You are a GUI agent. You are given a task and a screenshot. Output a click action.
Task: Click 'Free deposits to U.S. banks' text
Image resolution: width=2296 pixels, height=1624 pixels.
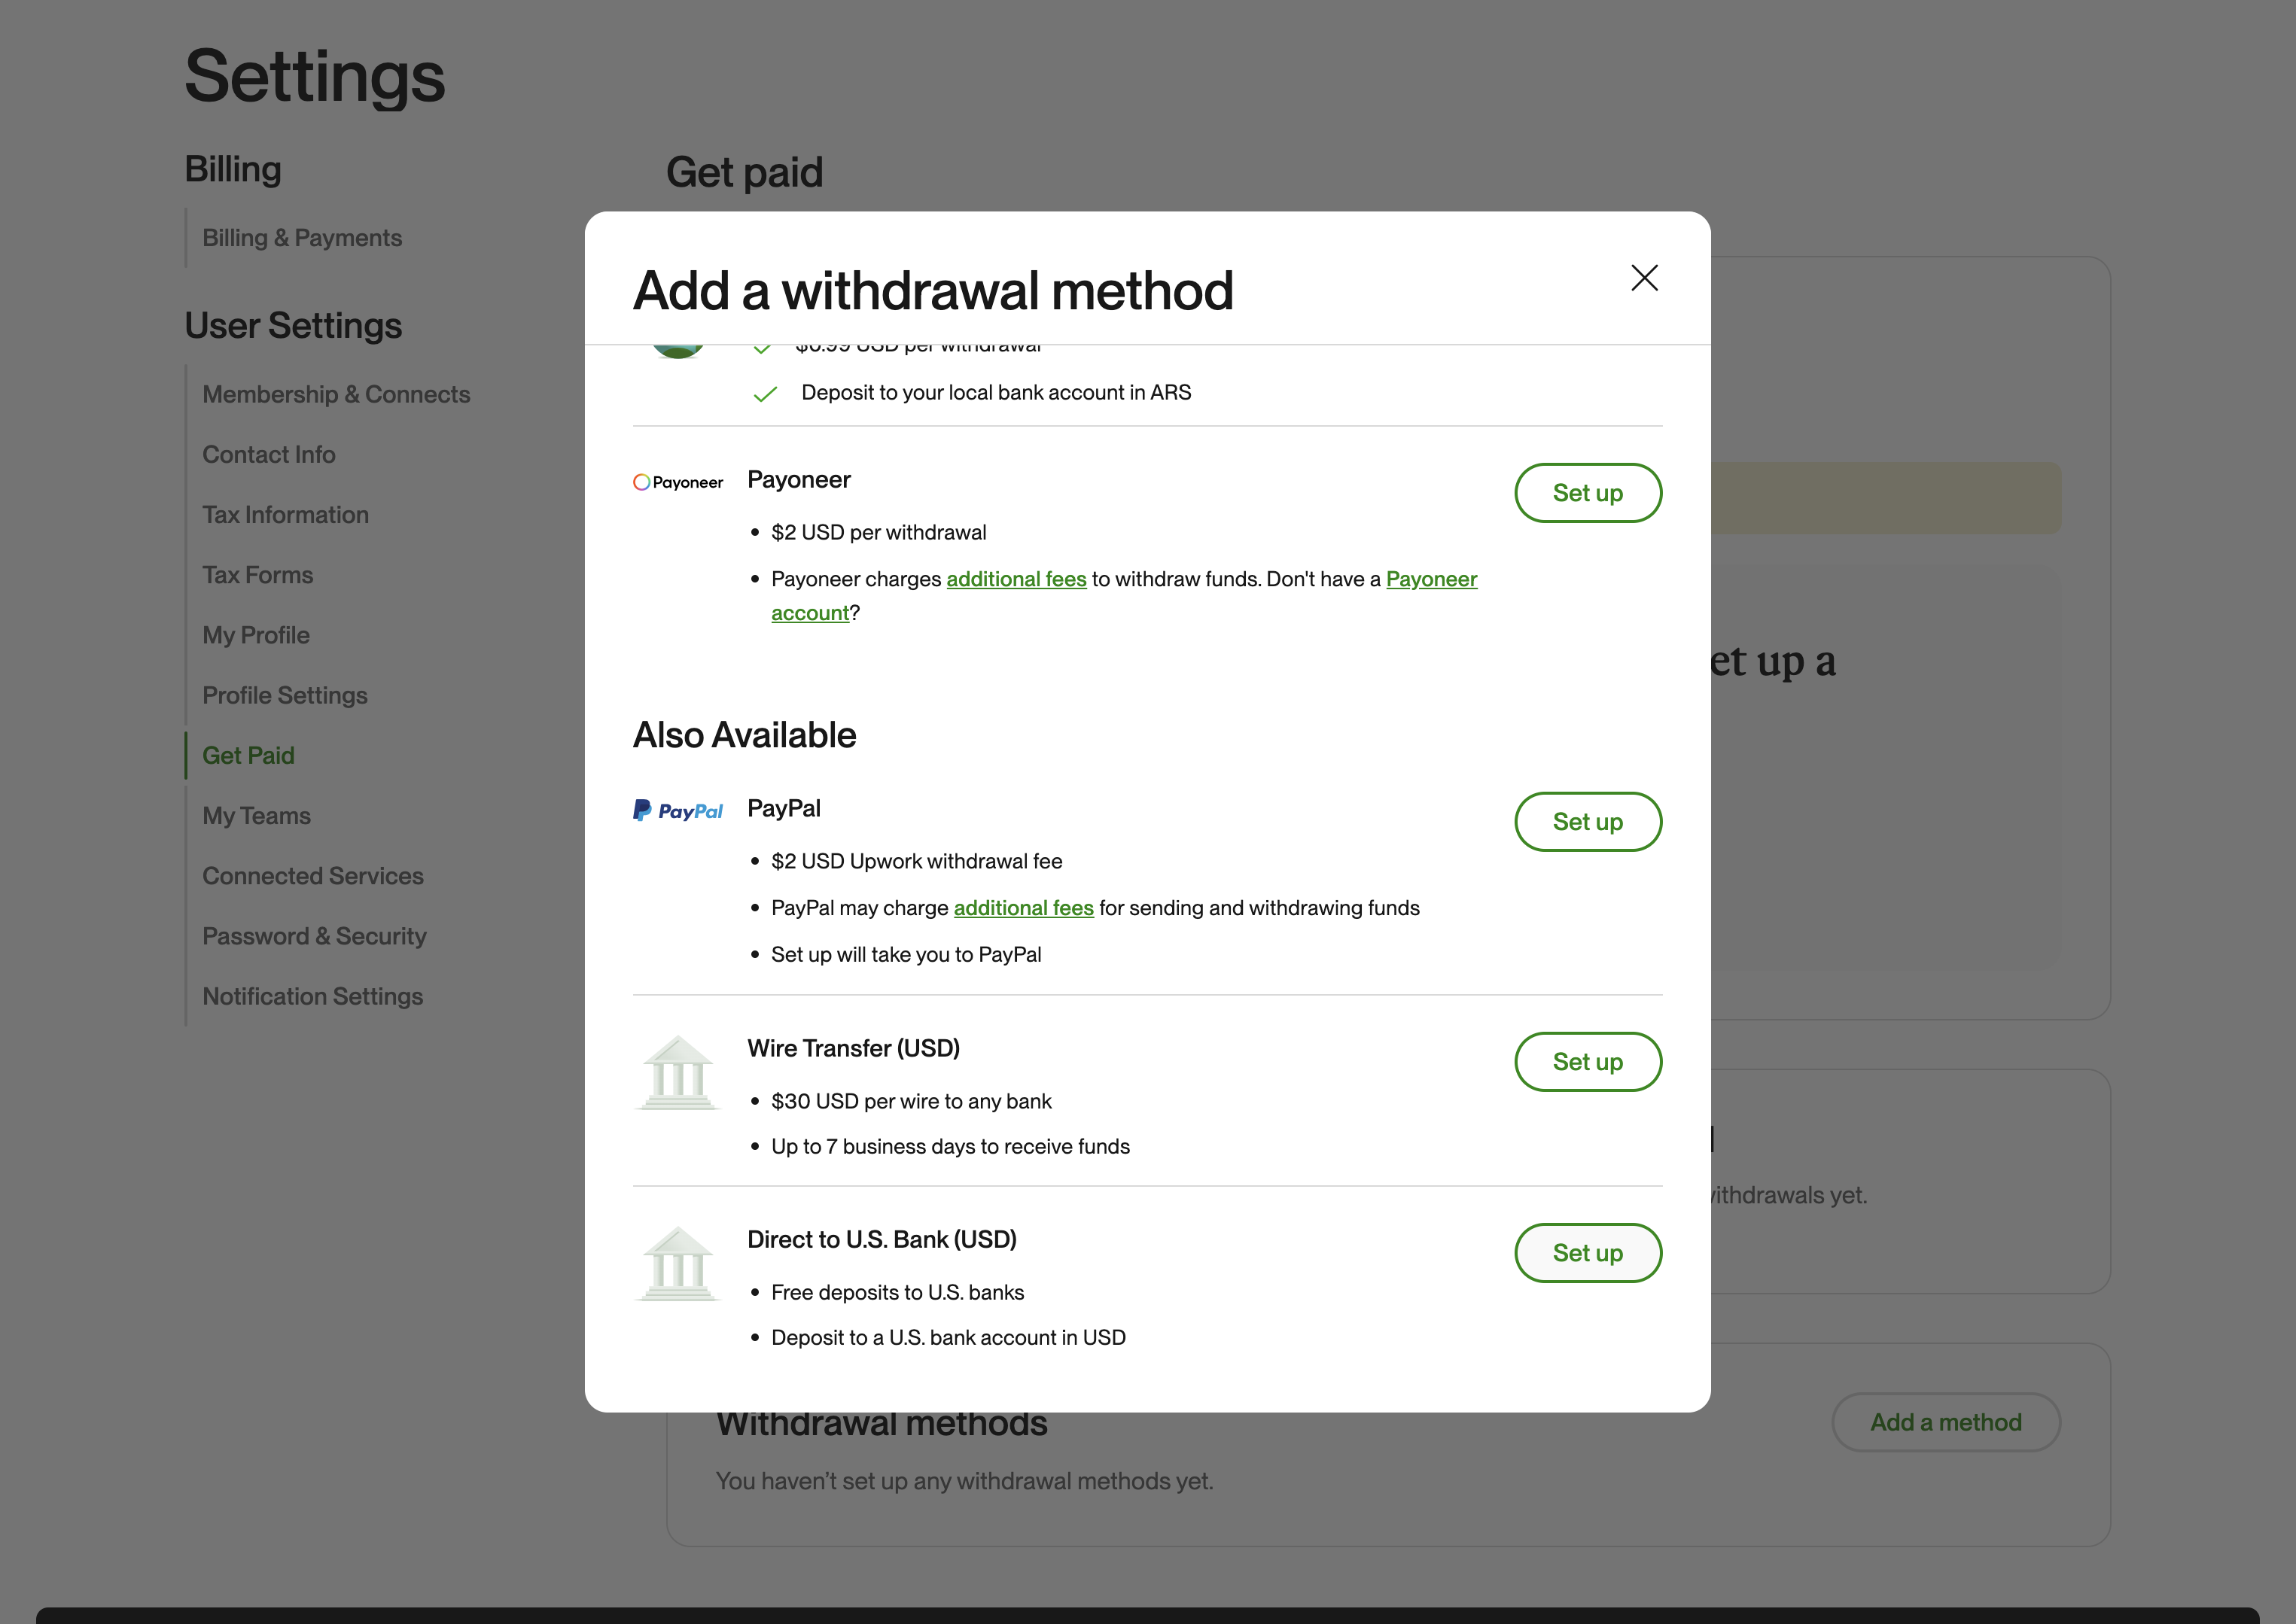pos(897,1292)
